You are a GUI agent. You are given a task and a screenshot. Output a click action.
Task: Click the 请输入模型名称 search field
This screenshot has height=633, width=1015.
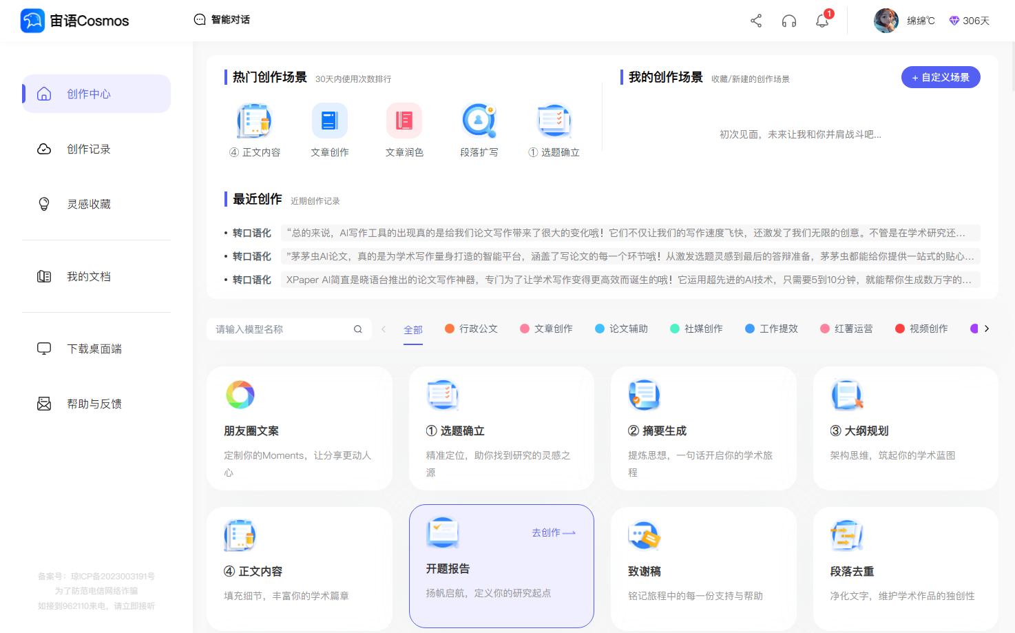pos(289,329)
